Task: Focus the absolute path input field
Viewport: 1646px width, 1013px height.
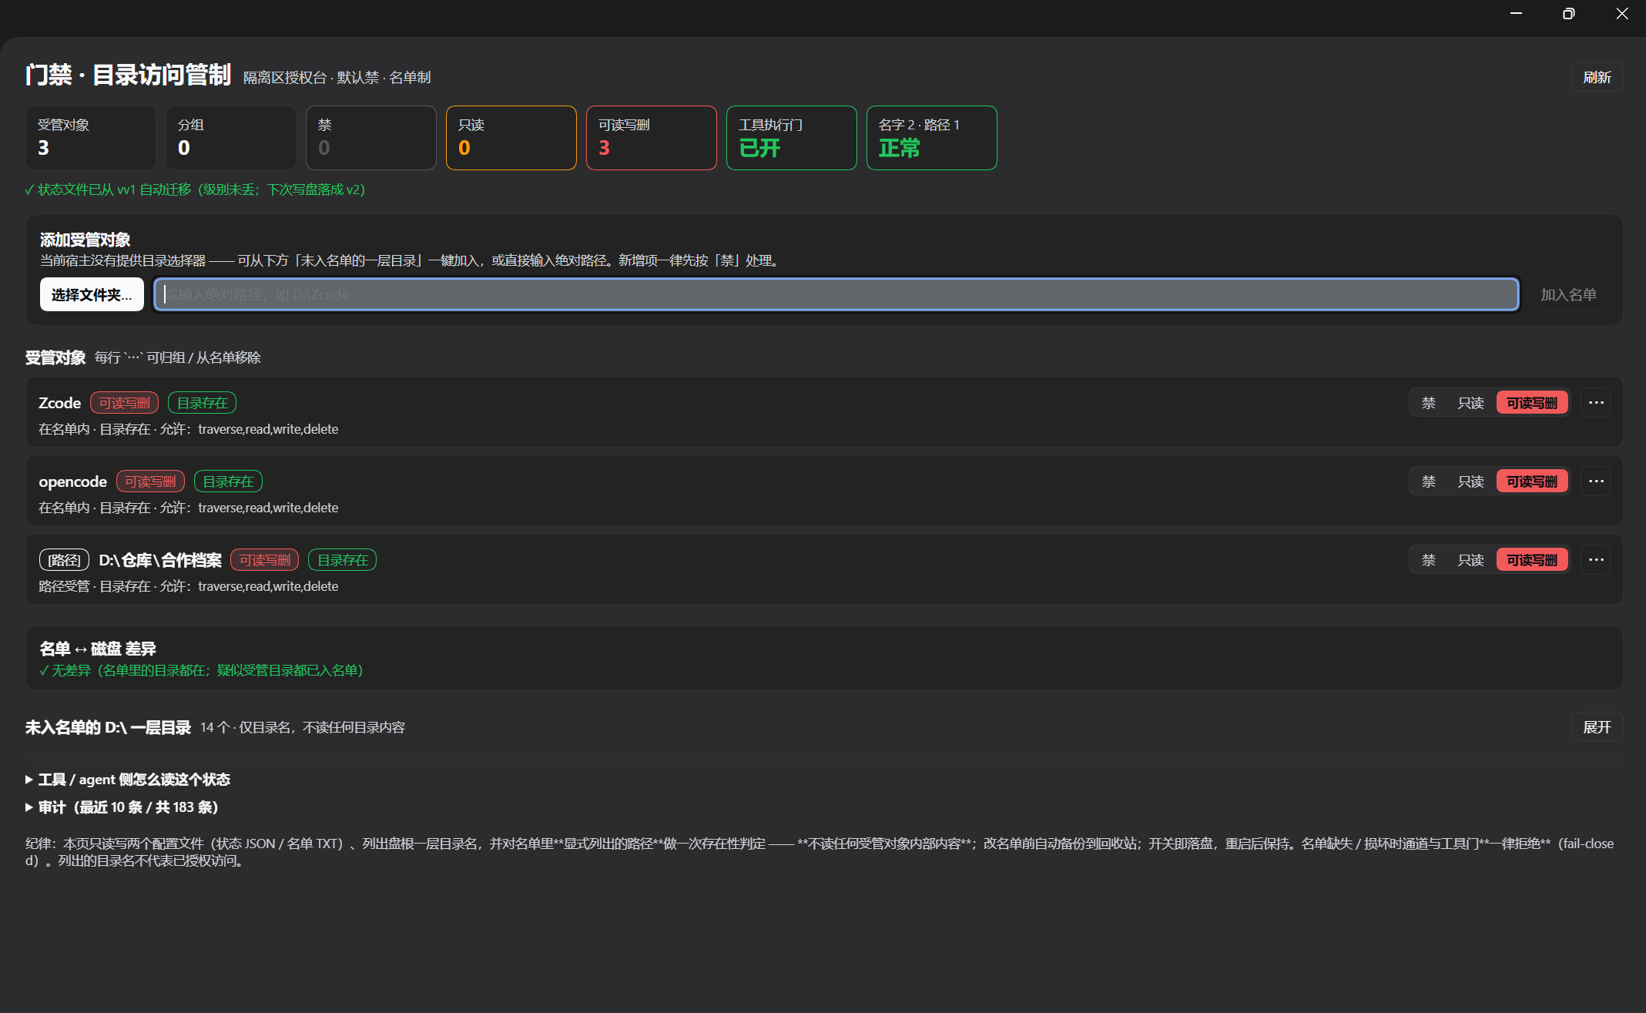Action: tap(836, 294)
